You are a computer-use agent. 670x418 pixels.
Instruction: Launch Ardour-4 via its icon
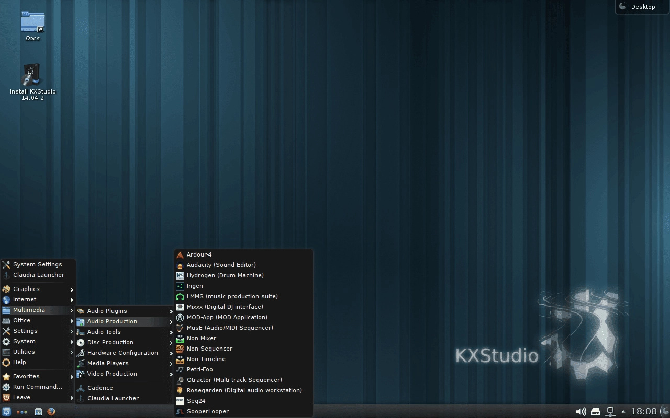tap(180, 254)
